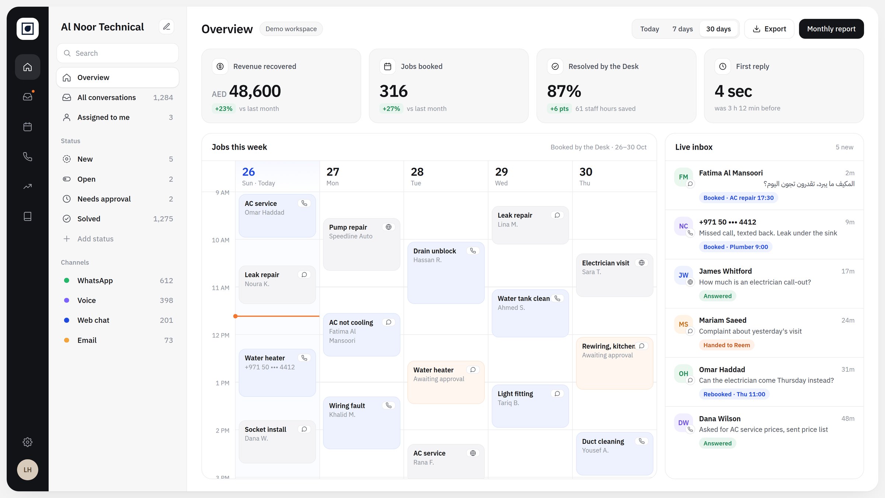Open Wiring fault job for Khalid M.

pyautogui.click(x=361, y=423)
